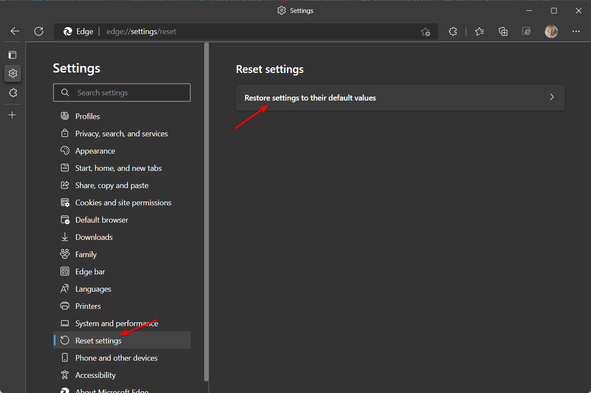Select the Settings gear in the sidebar
Viewport: 591px width, 393px height.
(x=12, y=73)
